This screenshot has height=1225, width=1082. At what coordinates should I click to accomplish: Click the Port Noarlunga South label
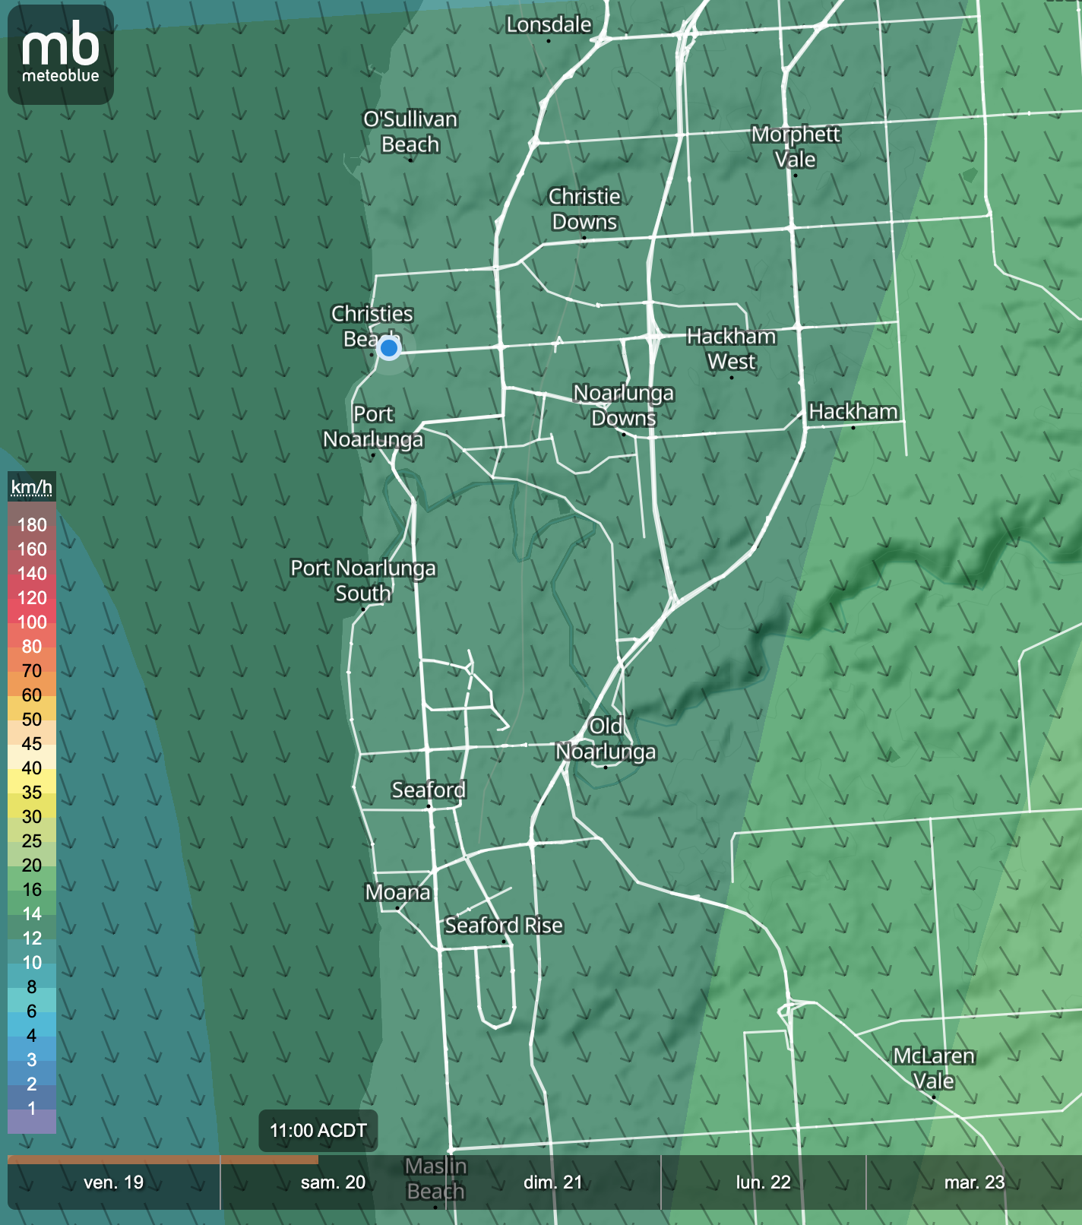pos(363,581)
